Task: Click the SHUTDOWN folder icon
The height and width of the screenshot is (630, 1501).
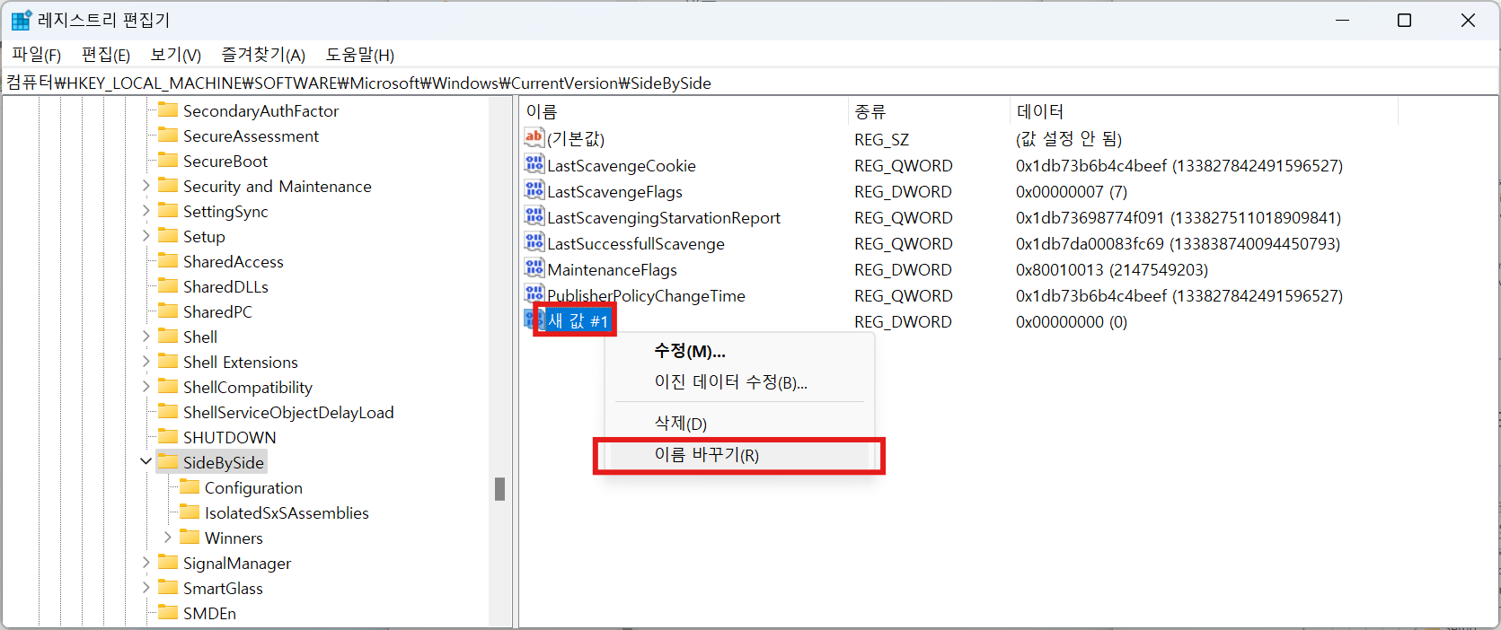Action: pos(168,437)
